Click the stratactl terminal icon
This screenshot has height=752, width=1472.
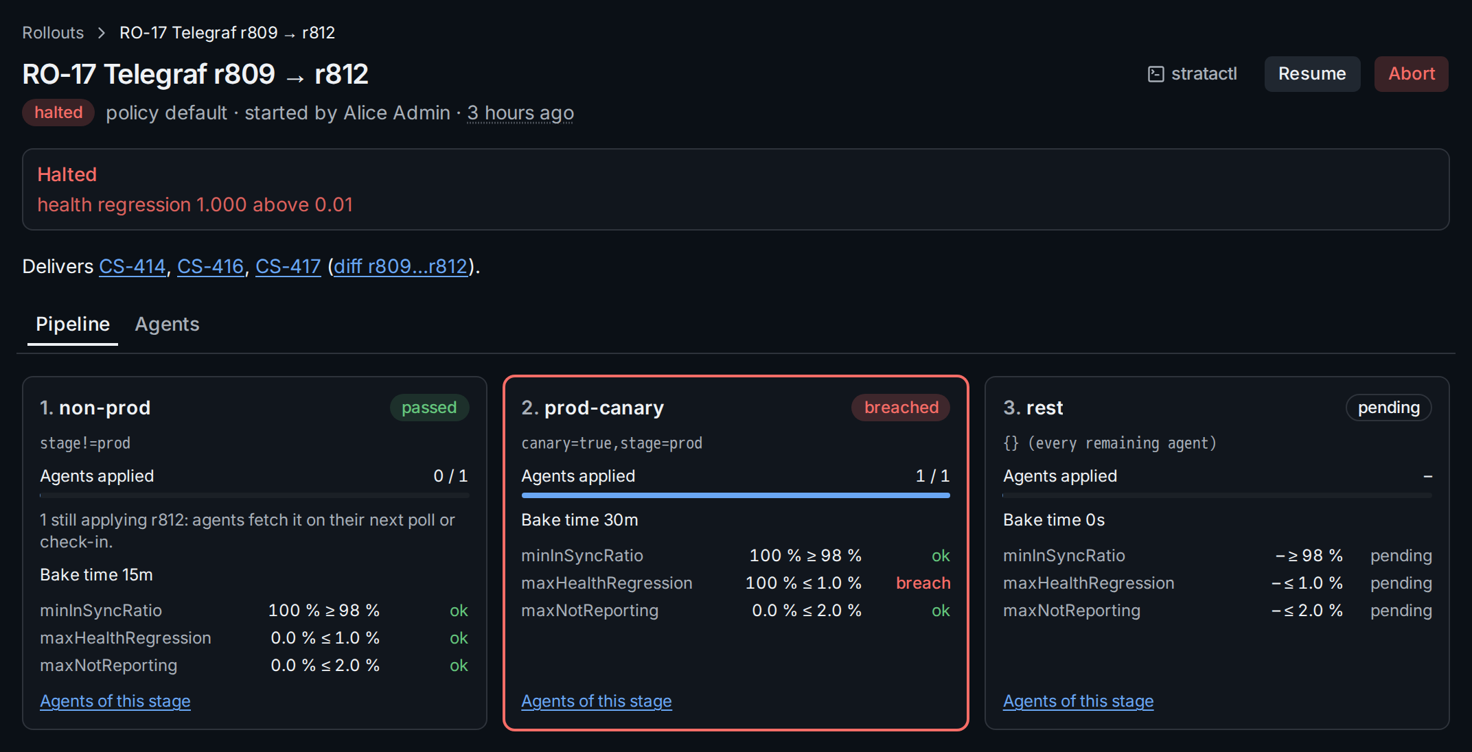pos(1156,74)
